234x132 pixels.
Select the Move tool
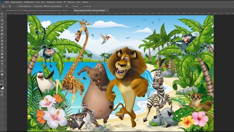pos(2,14)
